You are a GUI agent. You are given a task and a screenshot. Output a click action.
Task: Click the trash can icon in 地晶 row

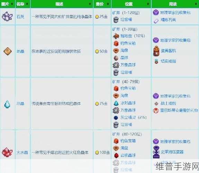click(116, 72)
